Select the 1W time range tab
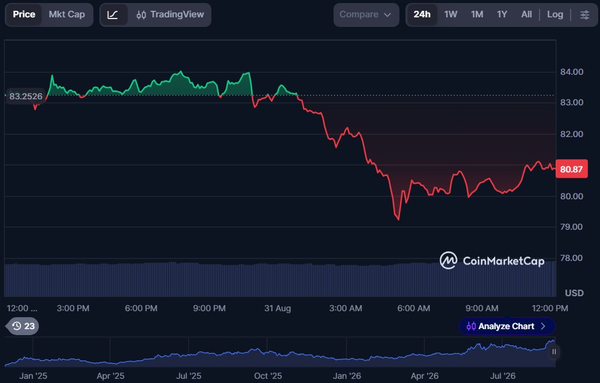The width and height of the screenshot is (600, 383). 451,14
